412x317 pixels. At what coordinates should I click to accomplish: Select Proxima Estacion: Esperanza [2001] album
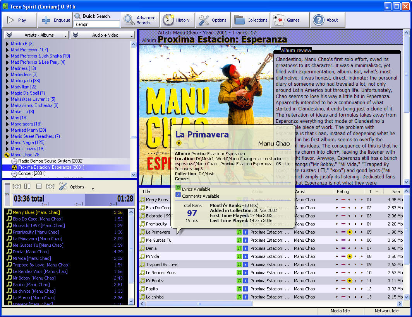pyautogui.click(x=51, y=167)
